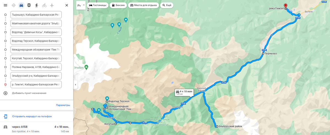This screenshot has width=330, height=135.
Task: Select public transit travel mode
Action: pos(29,5)
